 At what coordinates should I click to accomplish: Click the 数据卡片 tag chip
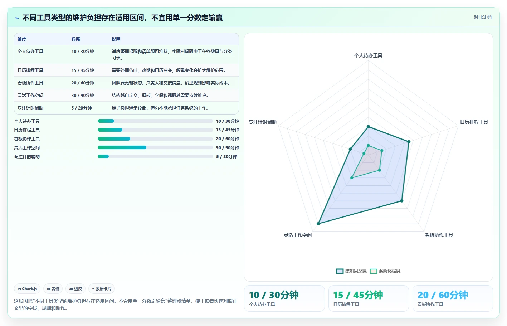pyautogui.click(x=102, y=289)
